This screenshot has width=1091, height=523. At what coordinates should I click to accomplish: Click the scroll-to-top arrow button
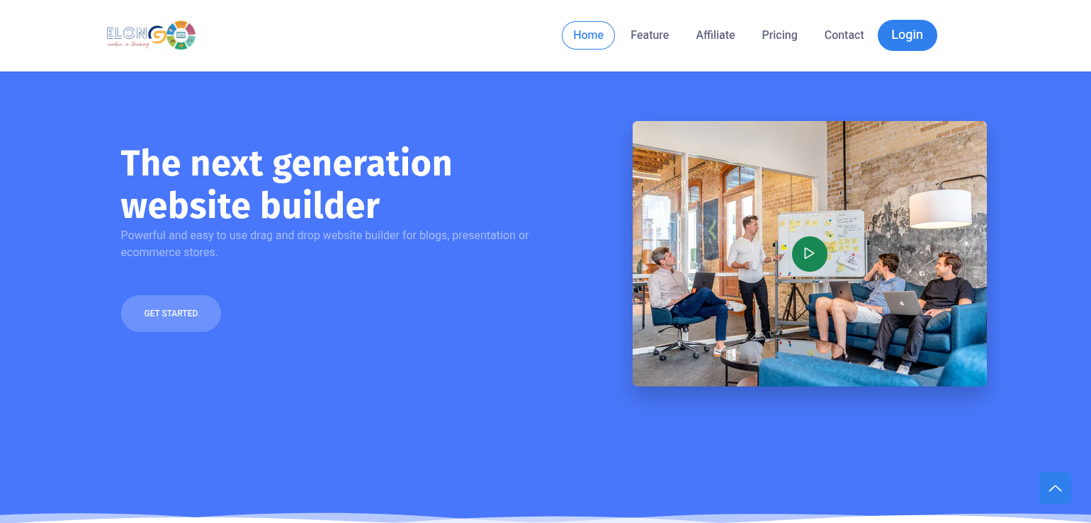(1055, 488)
